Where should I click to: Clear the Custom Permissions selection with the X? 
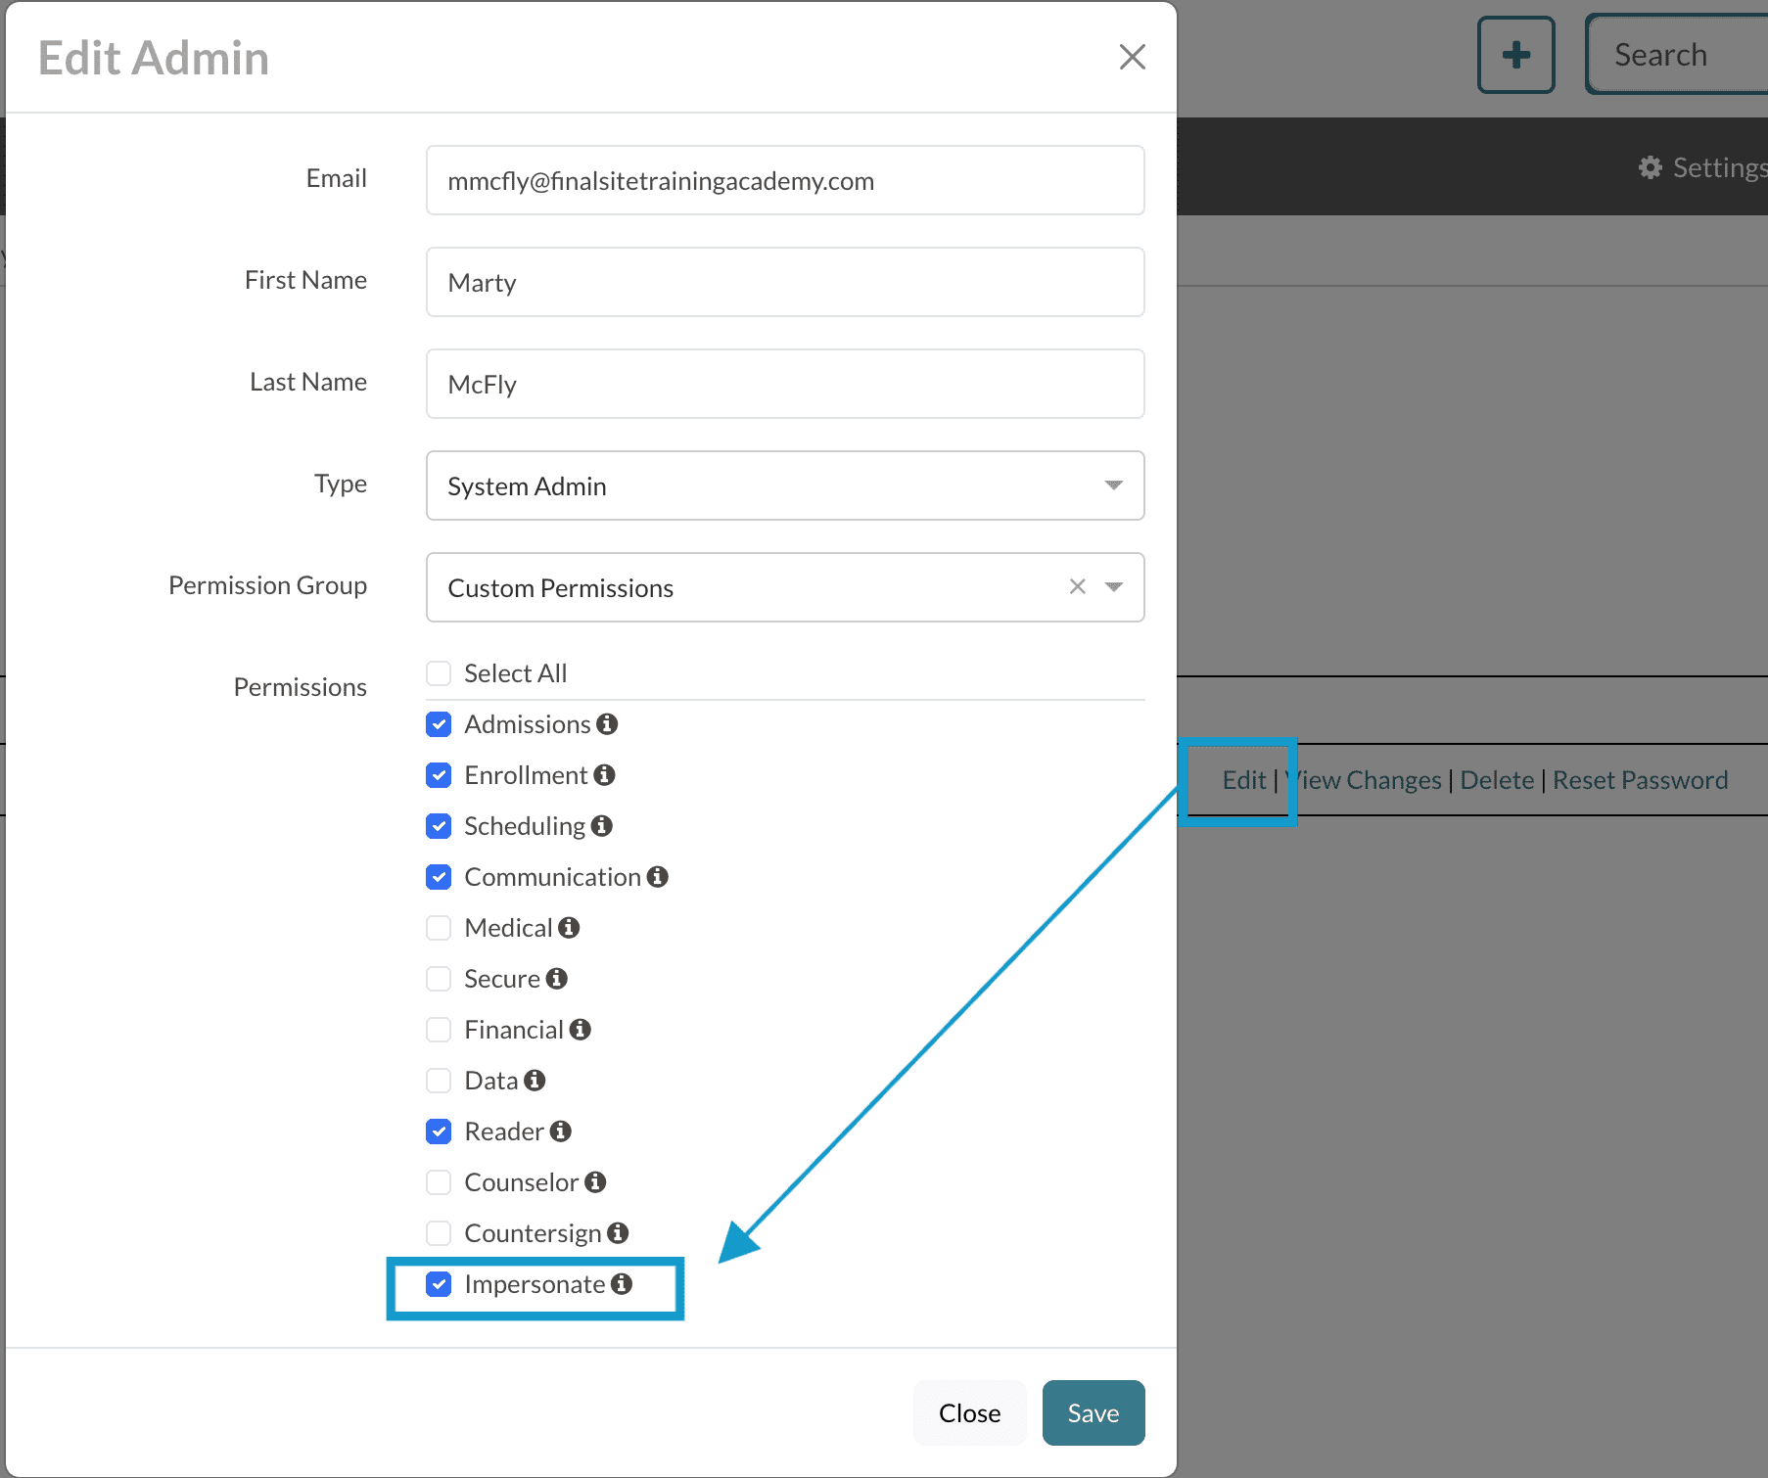click(1077, 586)
